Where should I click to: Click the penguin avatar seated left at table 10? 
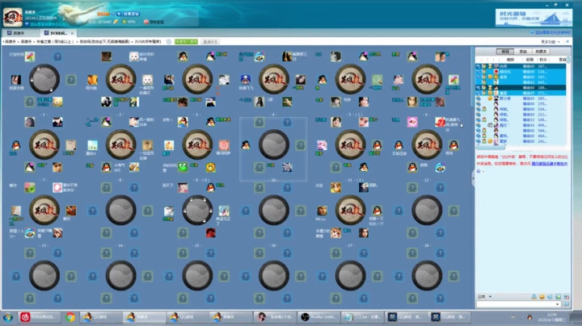pyautogui.click(x=246, y=145)
